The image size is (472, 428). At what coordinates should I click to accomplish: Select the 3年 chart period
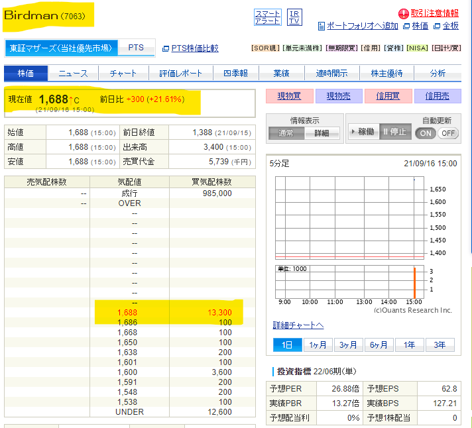(x=440, y=345)
